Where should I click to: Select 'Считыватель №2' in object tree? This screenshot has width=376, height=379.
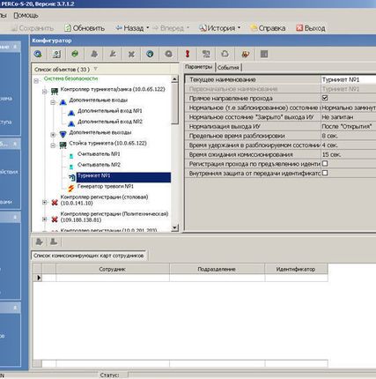click(x=99, y=165)
